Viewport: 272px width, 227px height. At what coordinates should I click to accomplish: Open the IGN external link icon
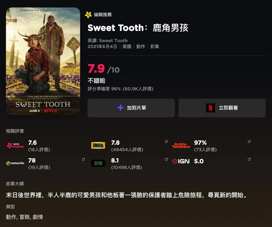(x=250, y=159)
